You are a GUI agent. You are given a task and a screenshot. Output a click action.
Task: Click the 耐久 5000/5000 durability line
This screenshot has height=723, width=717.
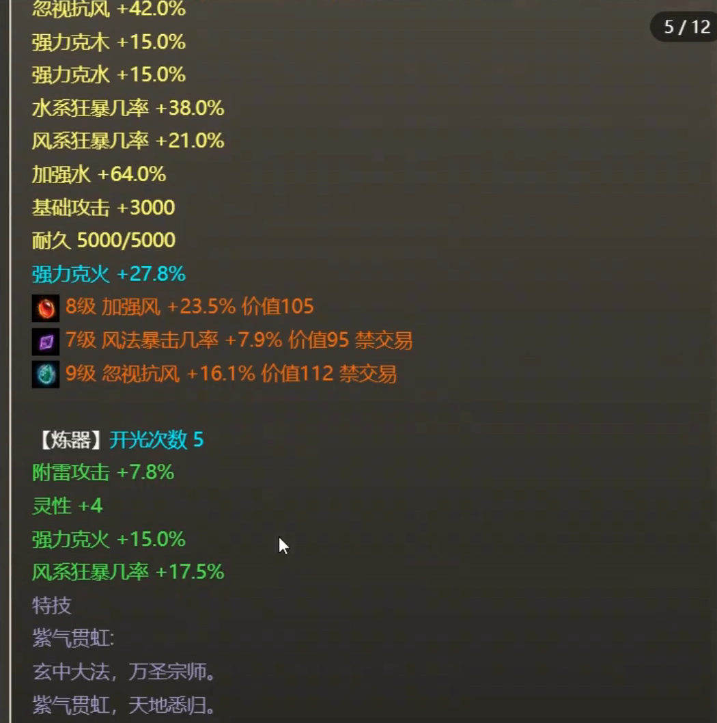click(x=104, y=241)
